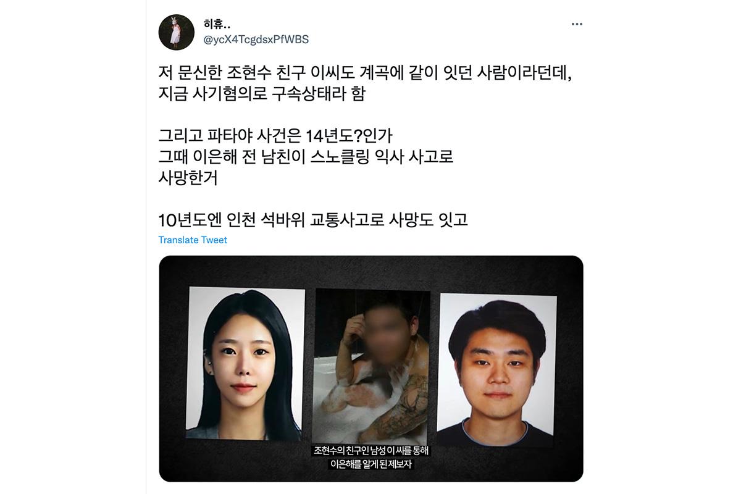Click caption line 이은해를 알게 된 제보자
Image resolution: width=741 pixels, height=494 pixels.
tap(371, 465)
